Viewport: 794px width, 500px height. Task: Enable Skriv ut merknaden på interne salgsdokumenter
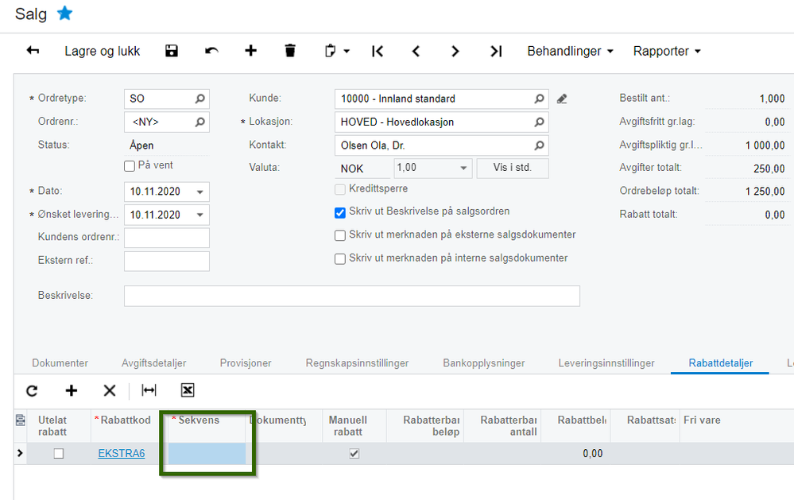click(340, 259)
